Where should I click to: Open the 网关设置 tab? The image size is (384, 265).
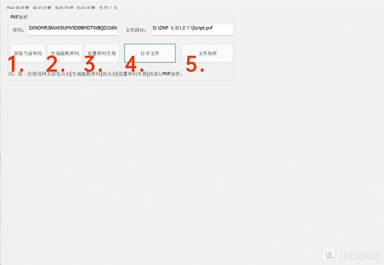(x=42, y=7)
